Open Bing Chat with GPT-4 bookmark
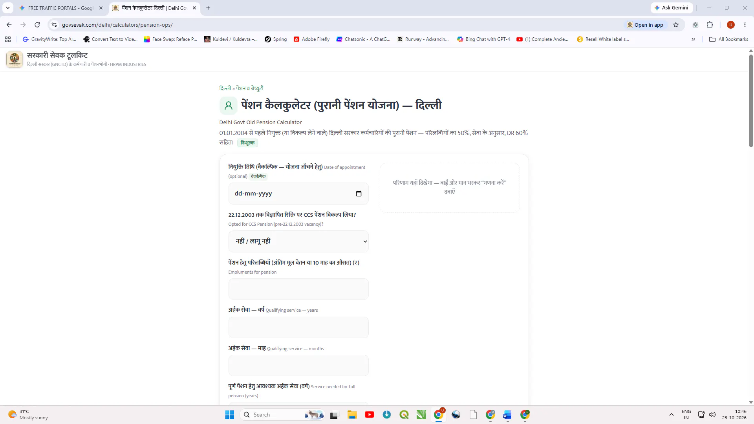The width and height of the screenshot is (754, 424). [x=483, y=39]
